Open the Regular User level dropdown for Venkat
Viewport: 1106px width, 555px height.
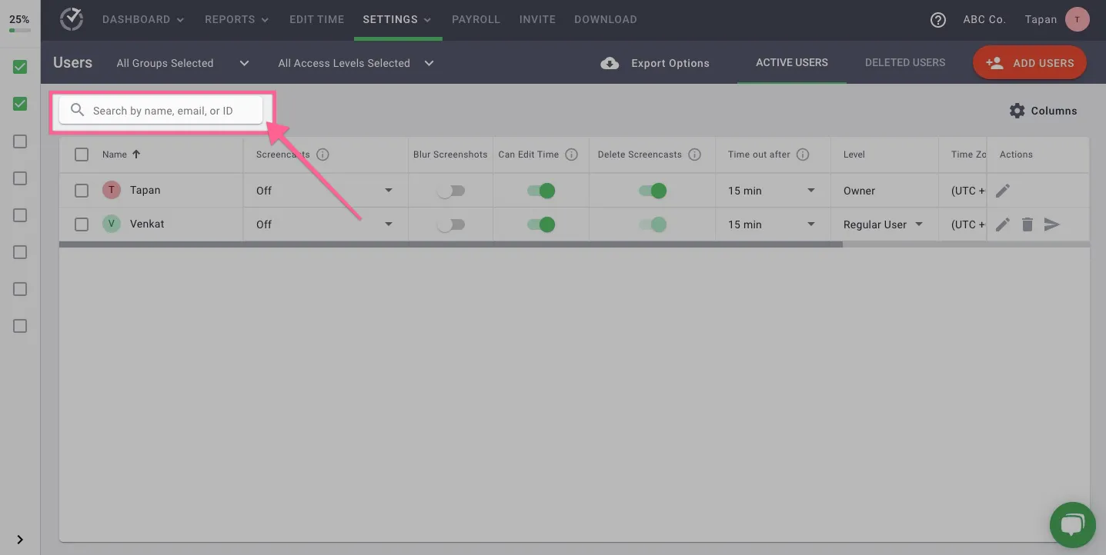pos(884,224)
